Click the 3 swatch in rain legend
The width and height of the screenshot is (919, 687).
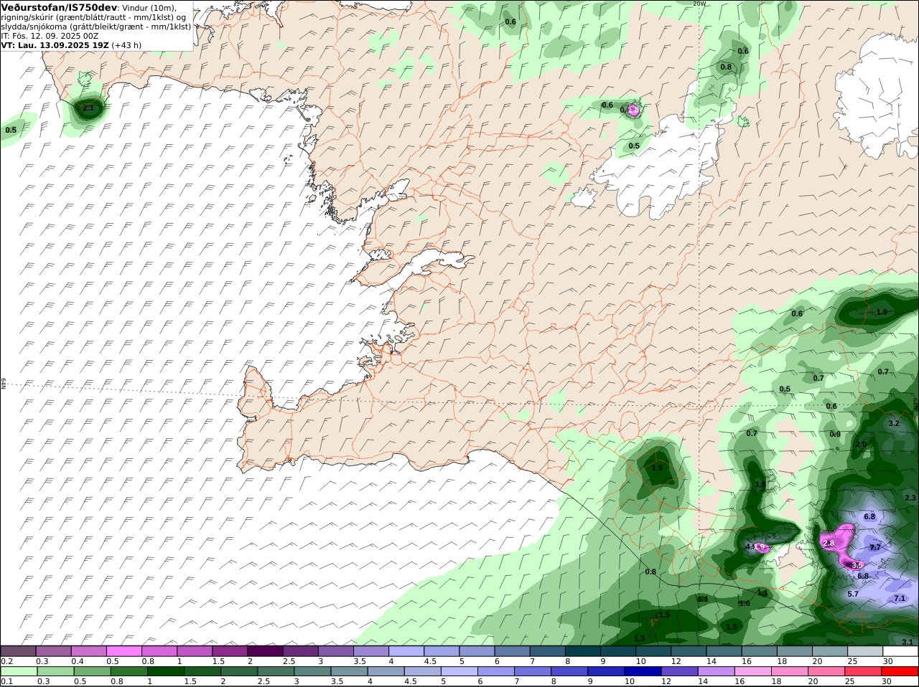coord(312,671)
